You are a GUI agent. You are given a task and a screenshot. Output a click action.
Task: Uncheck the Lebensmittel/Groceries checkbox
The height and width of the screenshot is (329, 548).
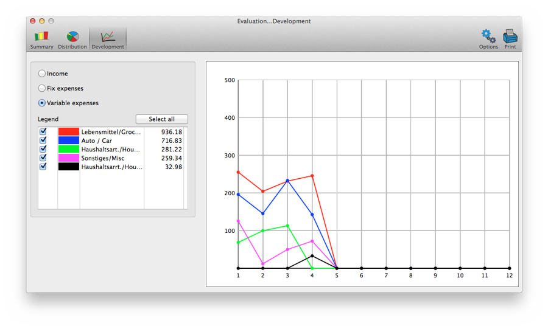click(43, 132)
